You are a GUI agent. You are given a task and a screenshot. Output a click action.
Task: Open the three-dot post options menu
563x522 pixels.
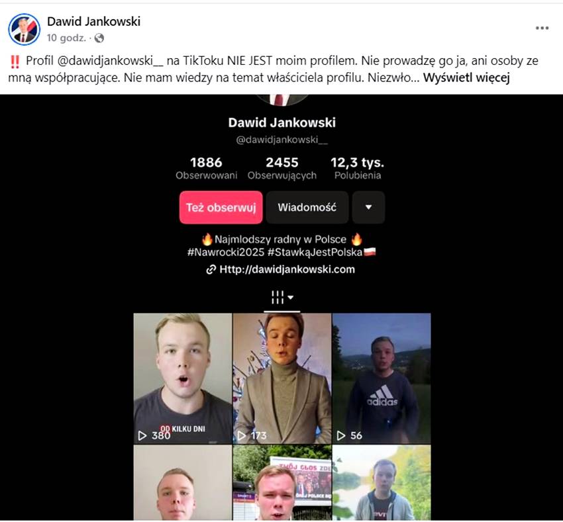(542, 28)
